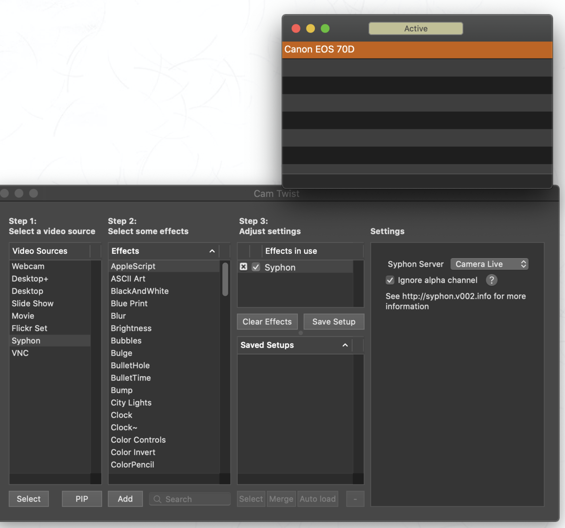Image resolution: width=565 pixels, height=528 pixels.
Task: Click the Effects list scrollbar thumb
Action: click(x=225, y=279)
